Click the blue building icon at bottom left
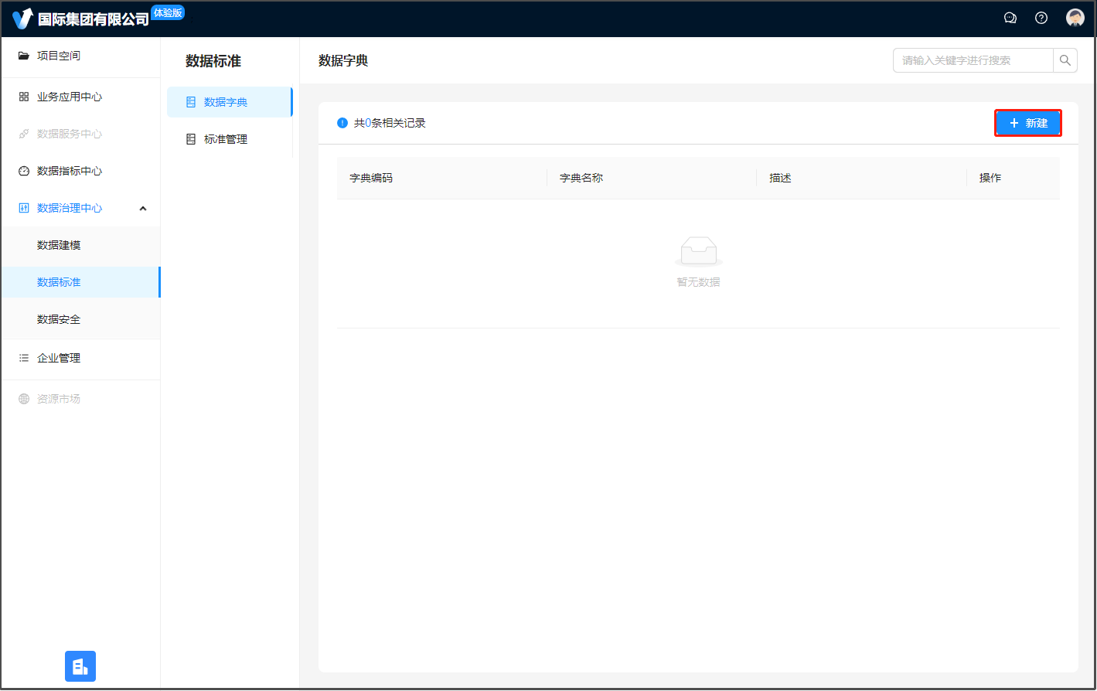This screenshot has height=691, width=1097. coord(80,666)
